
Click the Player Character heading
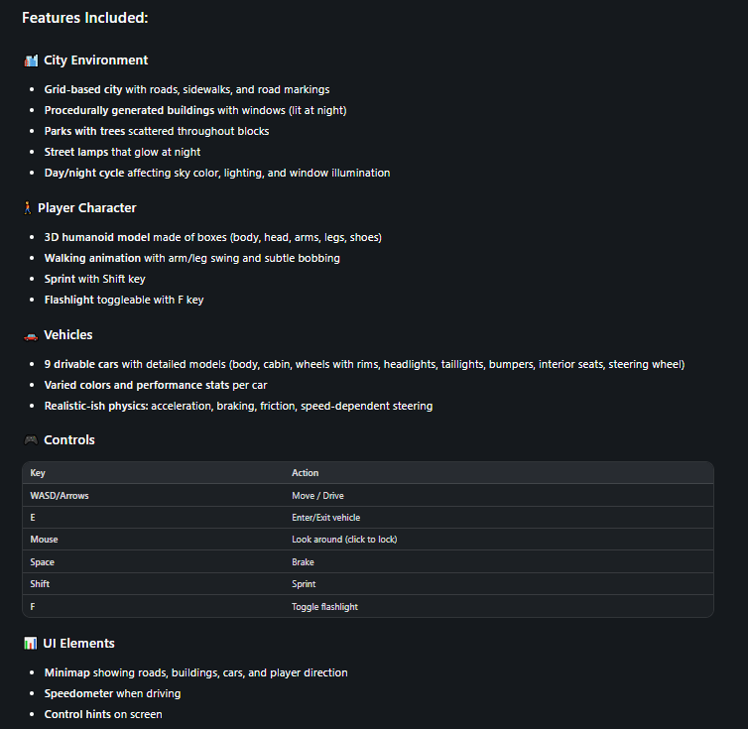click(87, 208)
